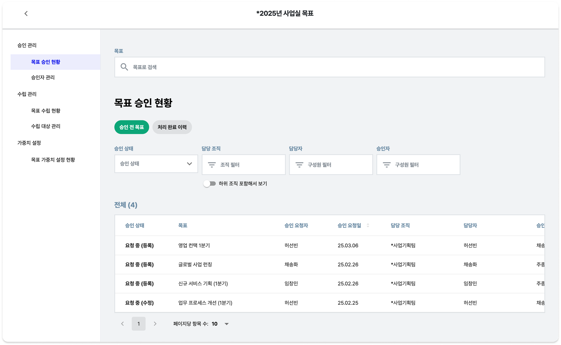This screenshot has height=345, width=561.
Task: Navigate back using the back arrow icon
Action: tap(26, 13)
